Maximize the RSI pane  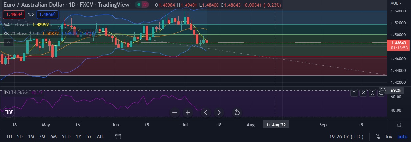click(x=381, y=93)
